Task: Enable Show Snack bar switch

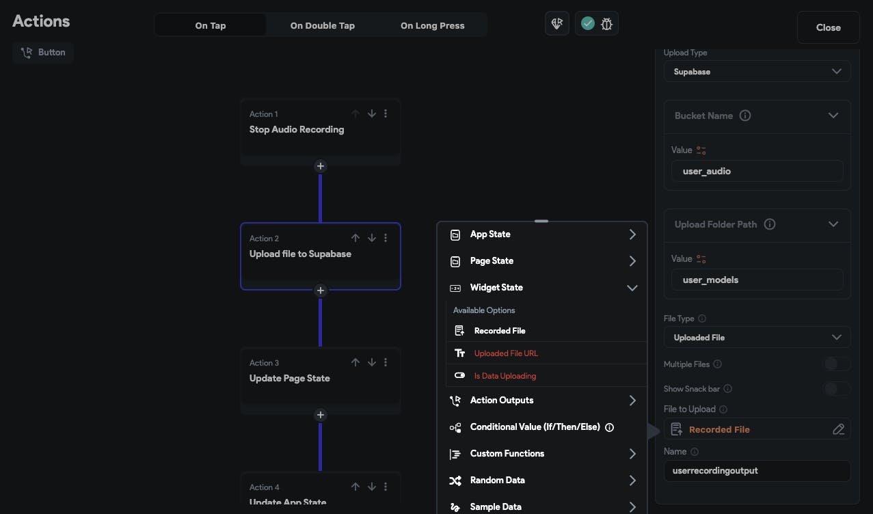Action: pyautogui.click(x=836, y=389)
